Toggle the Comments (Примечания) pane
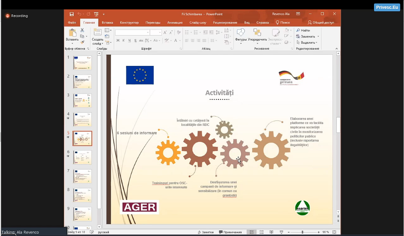 point(230,232)
